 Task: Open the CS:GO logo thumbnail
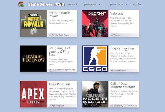point(95,59)
